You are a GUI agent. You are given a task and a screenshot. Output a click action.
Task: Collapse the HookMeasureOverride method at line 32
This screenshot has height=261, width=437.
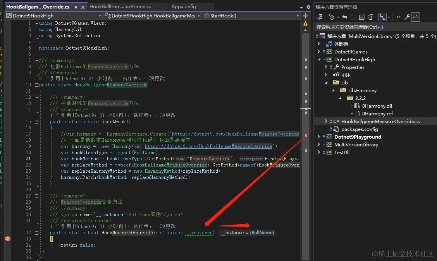pos(36,233)
